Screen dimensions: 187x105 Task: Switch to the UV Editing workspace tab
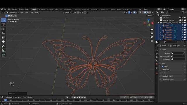tap(58, 9)
